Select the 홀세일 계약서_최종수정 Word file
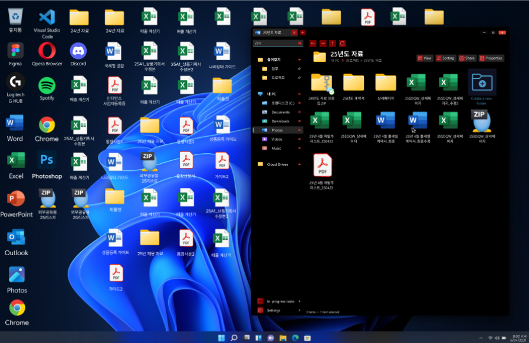The height and width of the screenshot is (343, 529). tap(418, 127)
